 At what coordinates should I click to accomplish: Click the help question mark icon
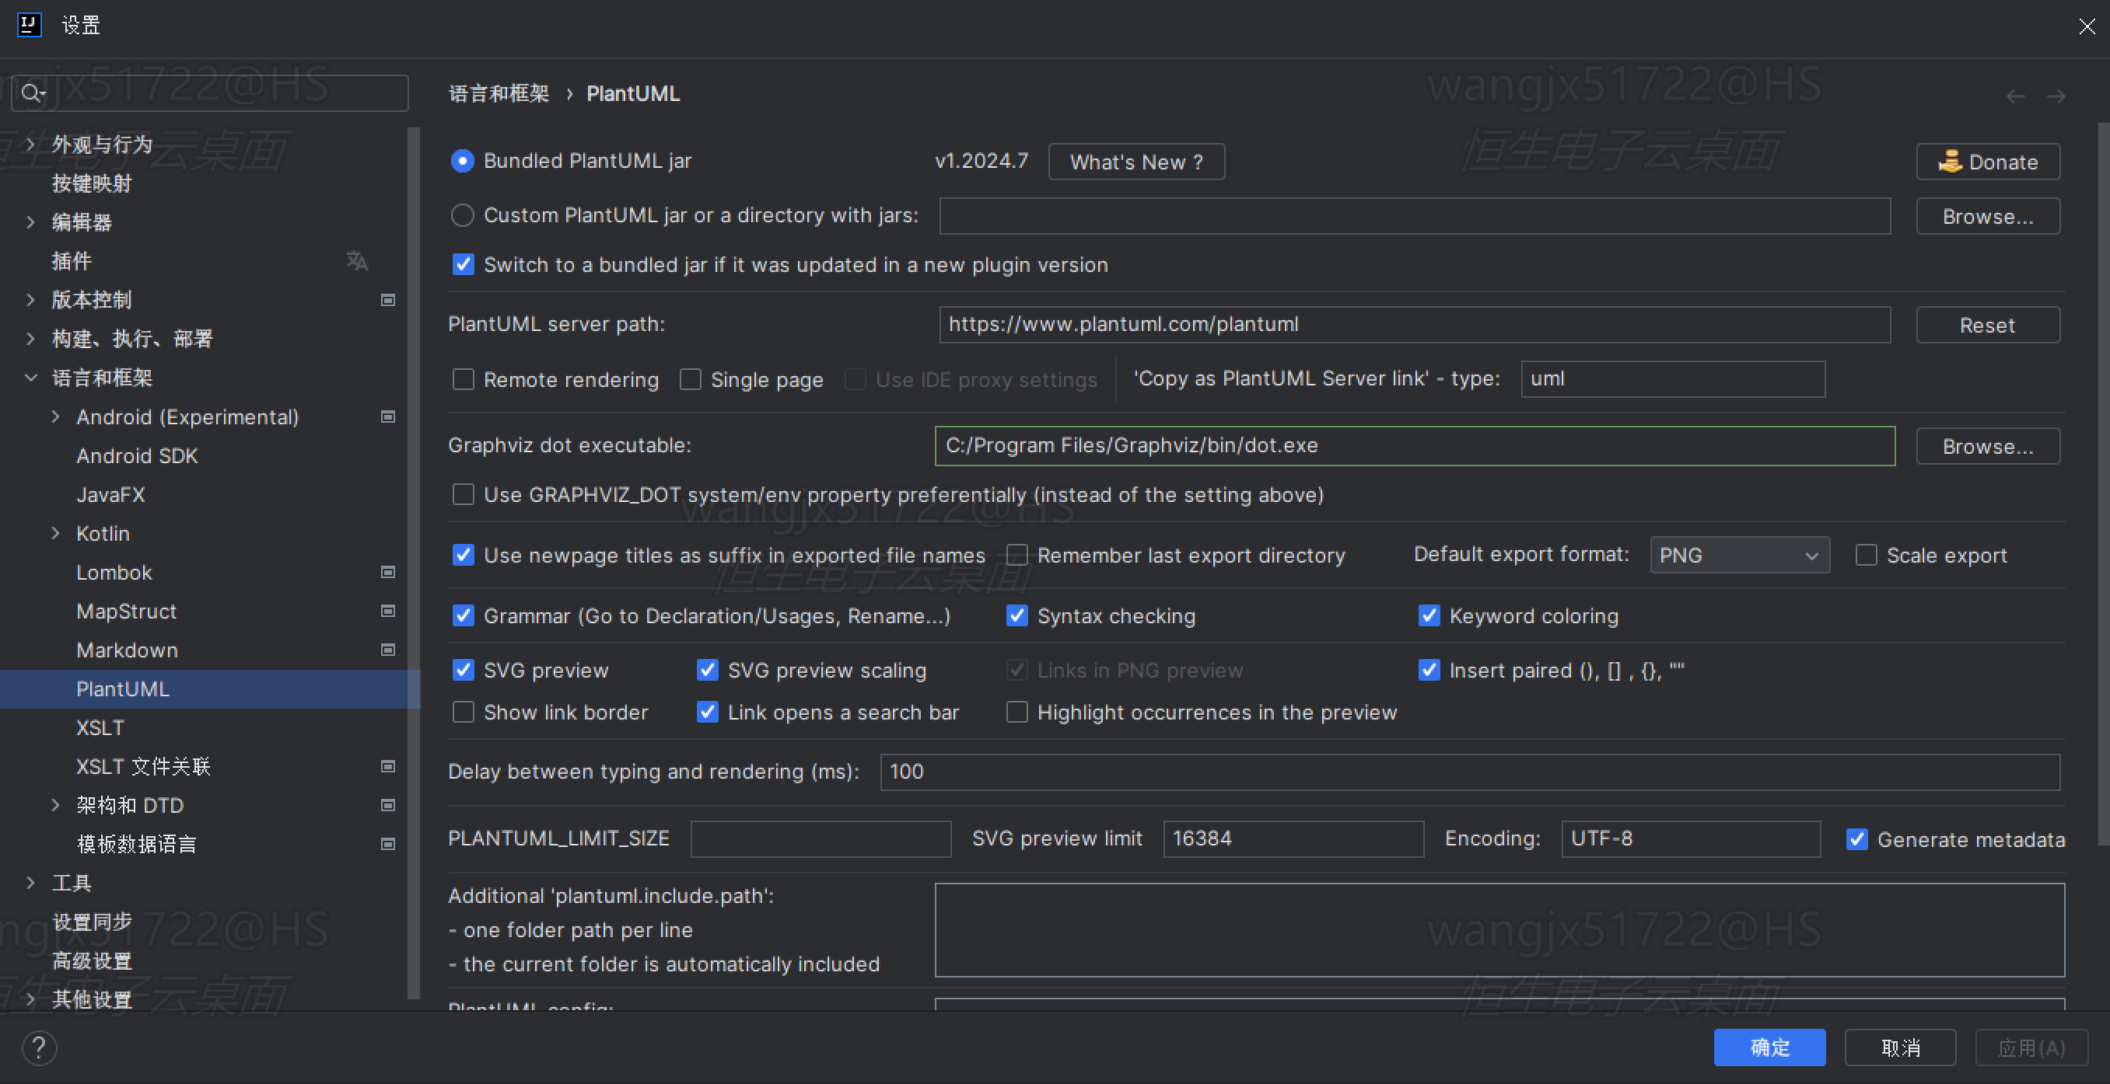click(x=38, y=1047)
